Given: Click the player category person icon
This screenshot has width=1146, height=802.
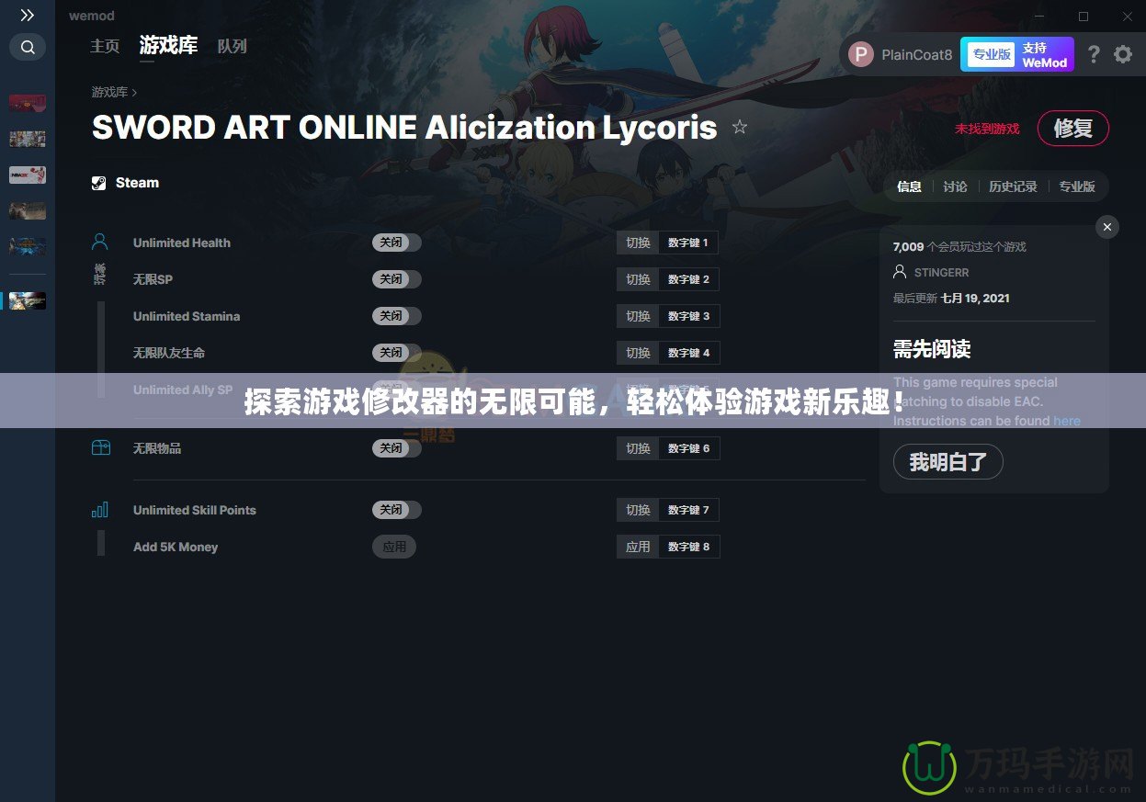Looking at the screenshot, I should coord(100,243).
